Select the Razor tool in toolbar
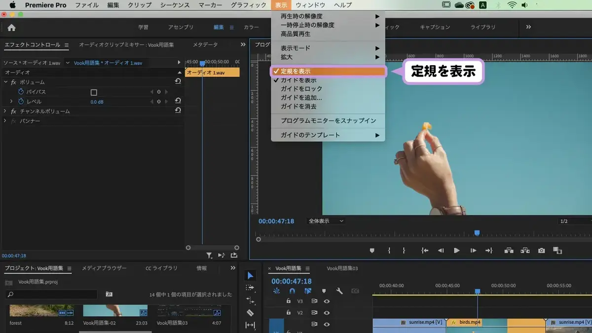Image resolution: width=592 pixels, height=333 pixels. [x=250, y=313]
